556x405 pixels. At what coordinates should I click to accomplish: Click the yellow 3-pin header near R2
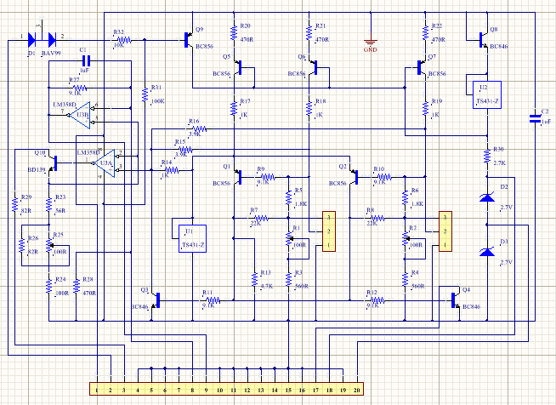point(445,231)
